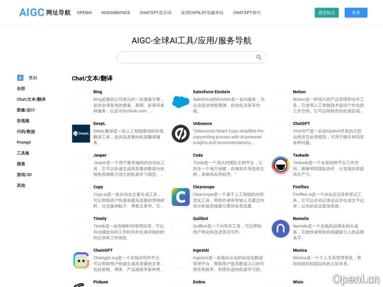The image size is (383, 287).
Task: Open the OPENAI nav menu item
Action: 84,13
